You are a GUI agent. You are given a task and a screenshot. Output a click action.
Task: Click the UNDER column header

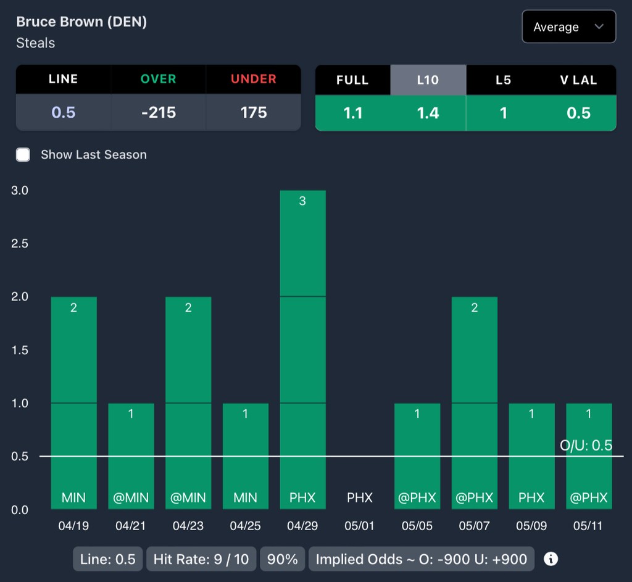click(254, 79)
